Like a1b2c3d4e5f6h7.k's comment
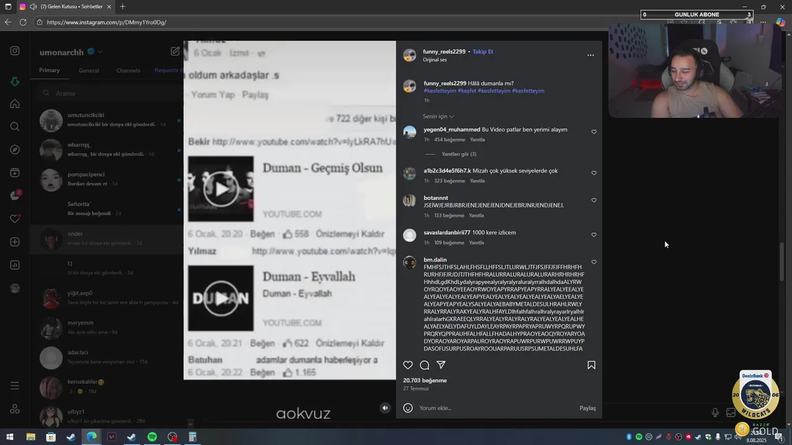Screen dimensions: 792x445 click(594, 173)
